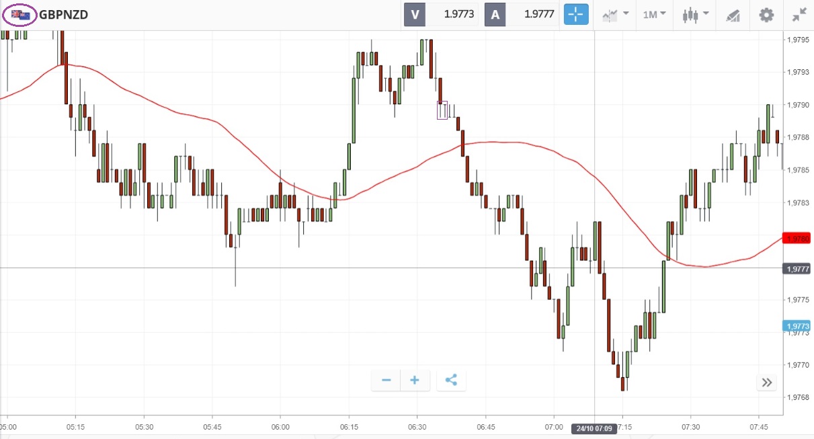Viewport: 814px width, 439px height.
Task: Toggle the crosshair cursor button
Action: coord(576,14)
